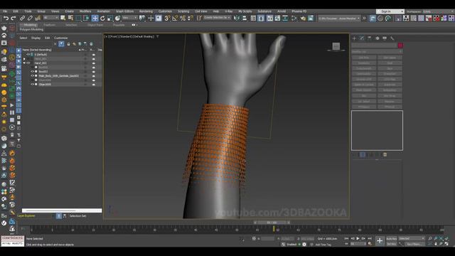
Task: Open the File menu
Action: coord(5,11)
